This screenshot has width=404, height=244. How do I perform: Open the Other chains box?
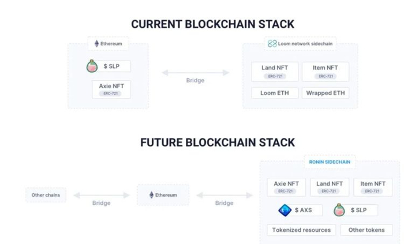46,195
